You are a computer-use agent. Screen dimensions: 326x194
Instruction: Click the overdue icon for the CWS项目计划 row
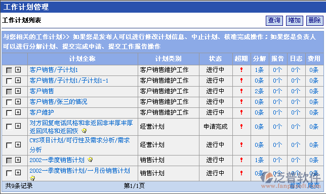(x=241, y=144)
